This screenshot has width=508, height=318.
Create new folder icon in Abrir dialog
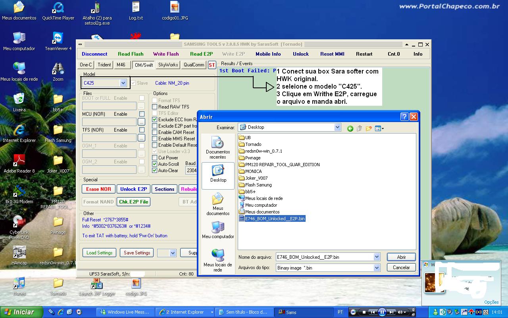(369, 128)
